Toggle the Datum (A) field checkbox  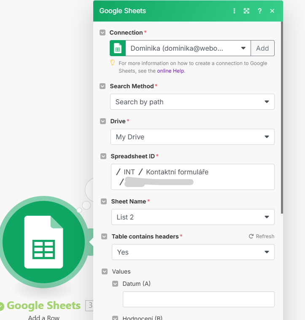pyautogui.click(x=115, y=284)
